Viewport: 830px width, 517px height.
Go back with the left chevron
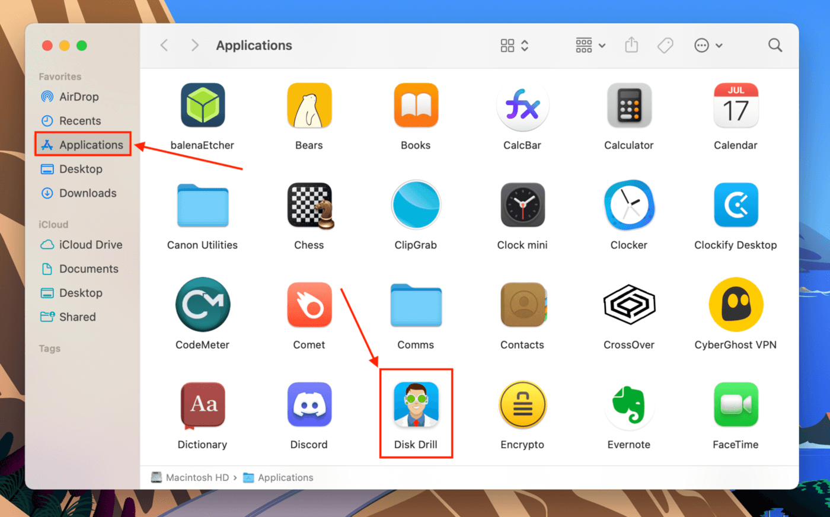164,45
